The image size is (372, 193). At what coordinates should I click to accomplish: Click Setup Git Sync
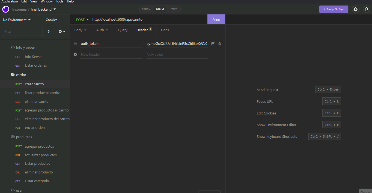(334, 9)
